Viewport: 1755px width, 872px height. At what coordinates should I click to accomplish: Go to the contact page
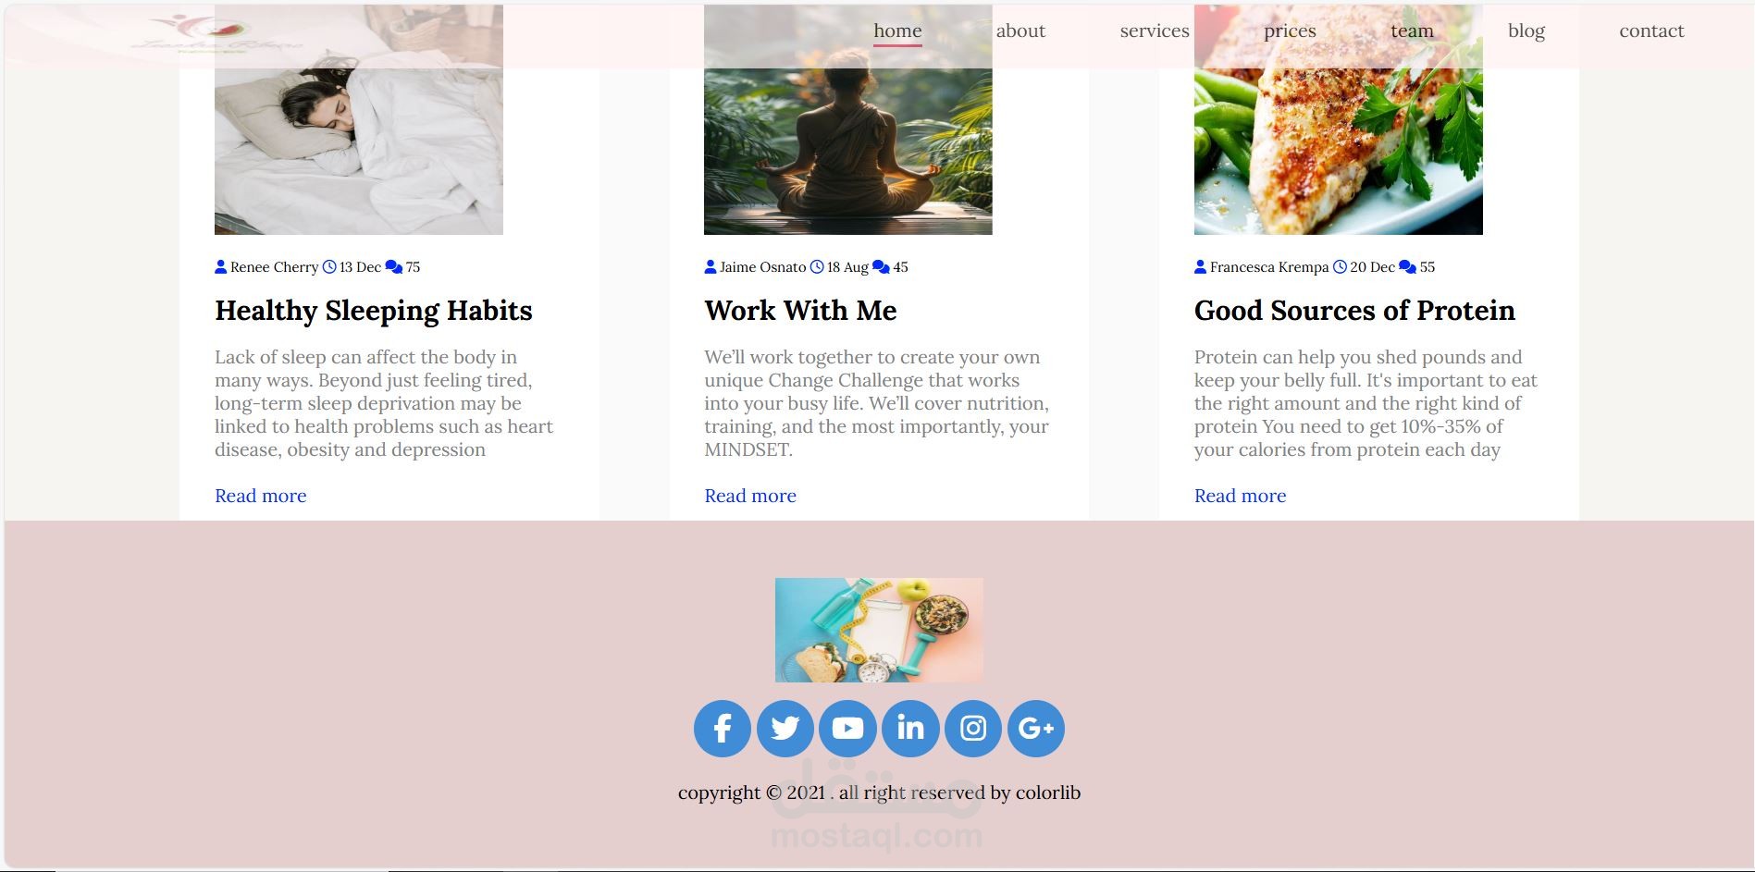[x=1651, y=31]
